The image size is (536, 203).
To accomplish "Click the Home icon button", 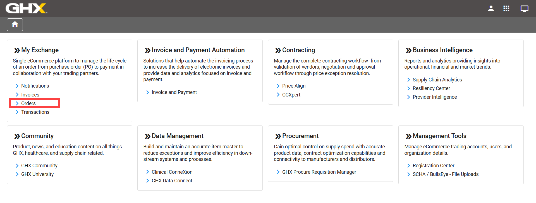I will click(x=15, y=25).
